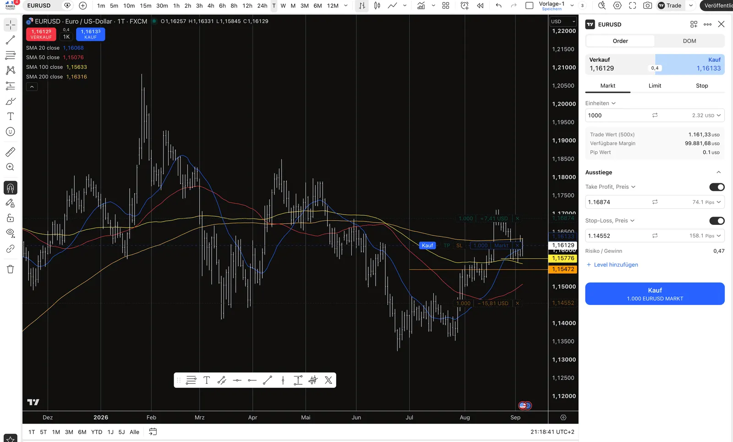Open the Einheiten units dropdown

point(601,104)
